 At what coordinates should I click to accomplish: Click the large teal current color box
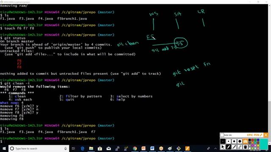264,144
